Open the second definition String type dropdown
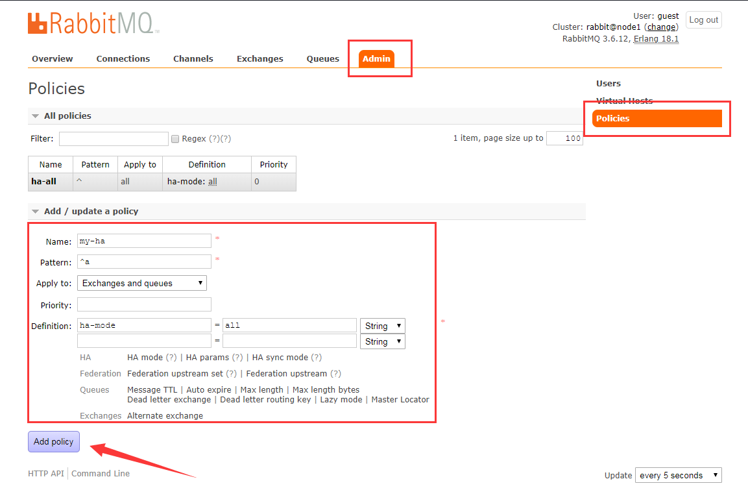Image resolution: width=748 pixels, height=490 pixels. 383,341
